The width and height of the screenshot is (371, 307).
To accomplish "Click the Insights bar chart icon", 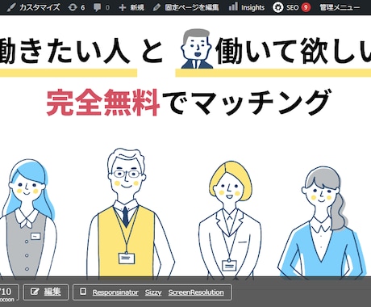I will (233, 6).
